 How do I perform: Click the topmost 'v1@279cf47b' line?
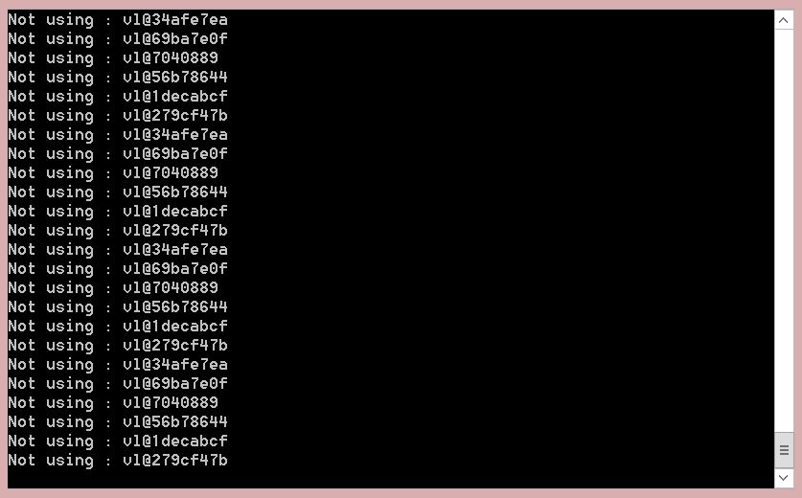coord(118,116)
